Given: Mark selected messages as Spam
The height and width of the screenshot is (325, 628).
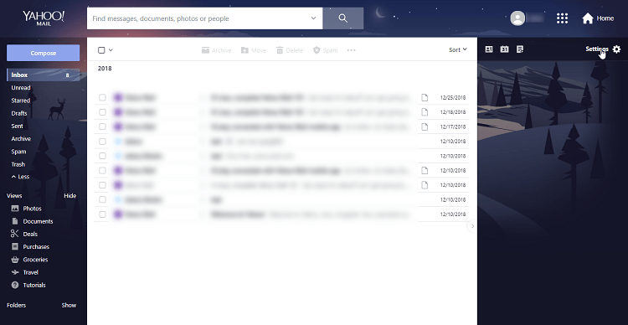Looking at the screenshot, I should pos(325,50).
